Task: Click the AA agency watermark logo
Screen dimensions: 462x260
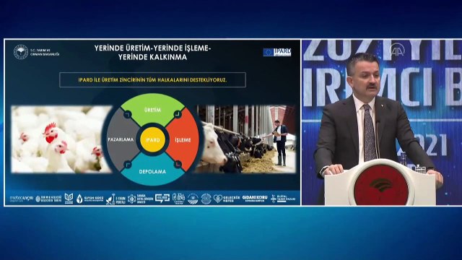Action: click(x=398, y=50)
